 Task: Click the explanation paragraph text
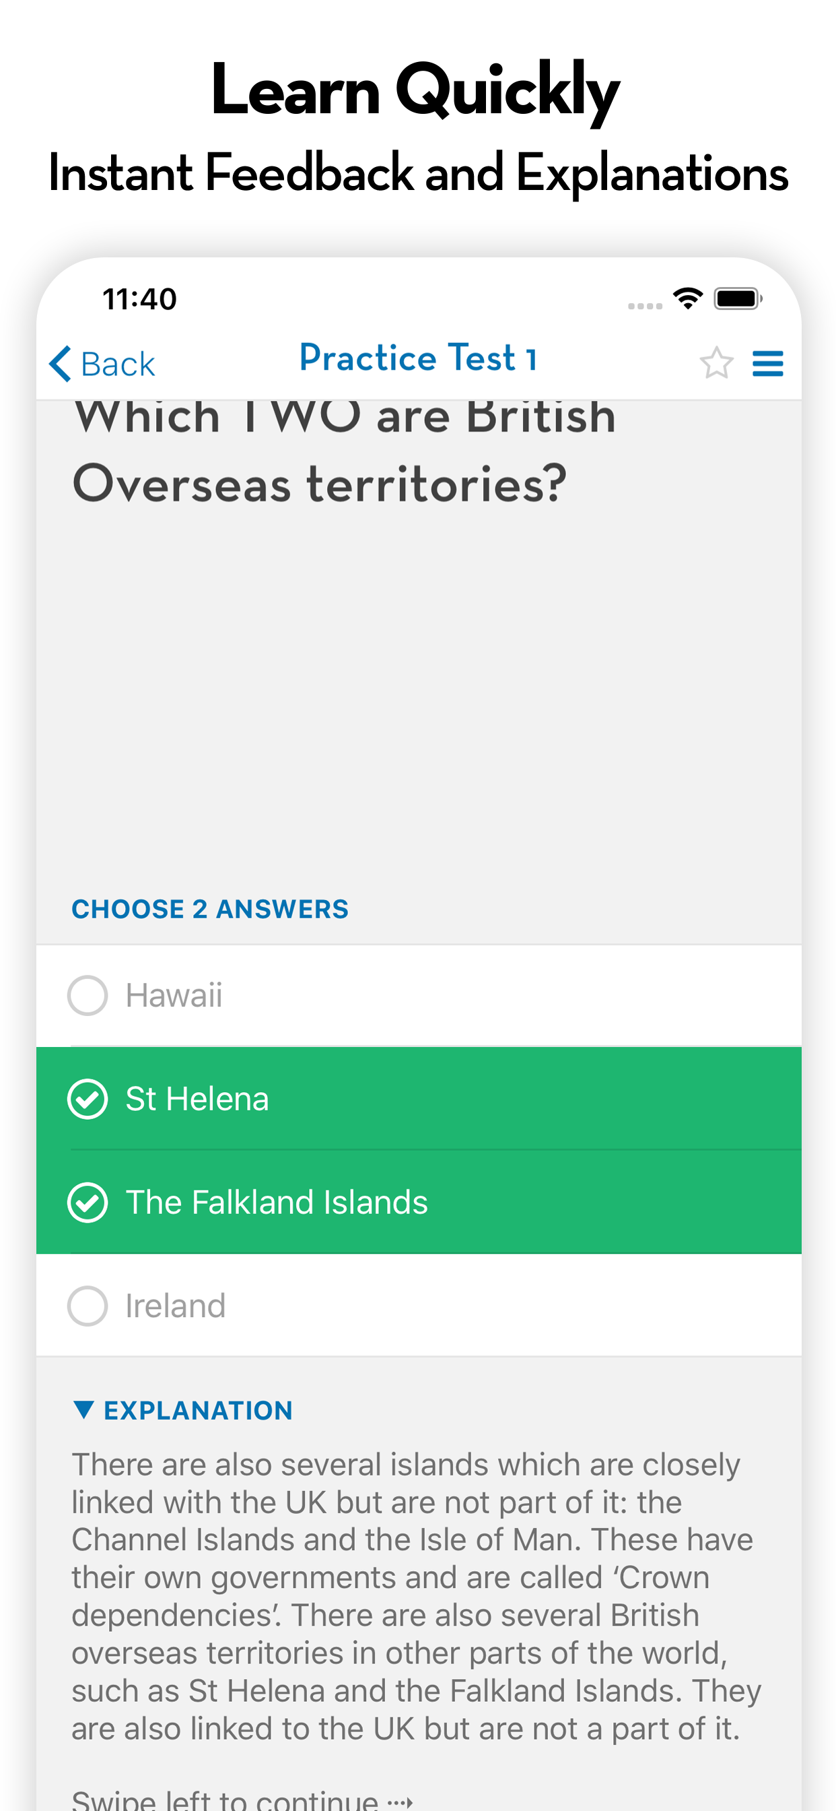pos(416,1597)
